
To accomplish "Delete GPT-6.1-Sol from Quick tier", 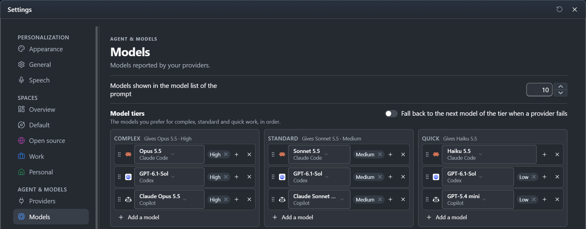I will tap(557, 177).
